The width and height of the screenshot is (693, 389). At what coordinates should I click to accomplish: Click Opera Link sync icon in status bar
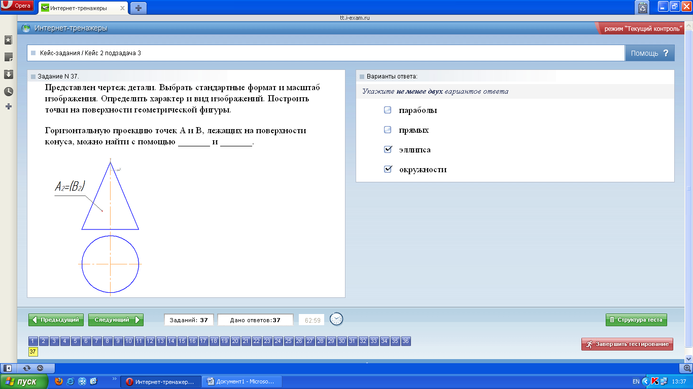pos(27,368)
